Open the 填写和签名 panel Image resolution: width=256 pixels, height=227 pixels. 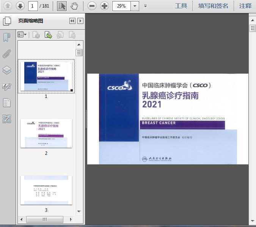[213, 6]
